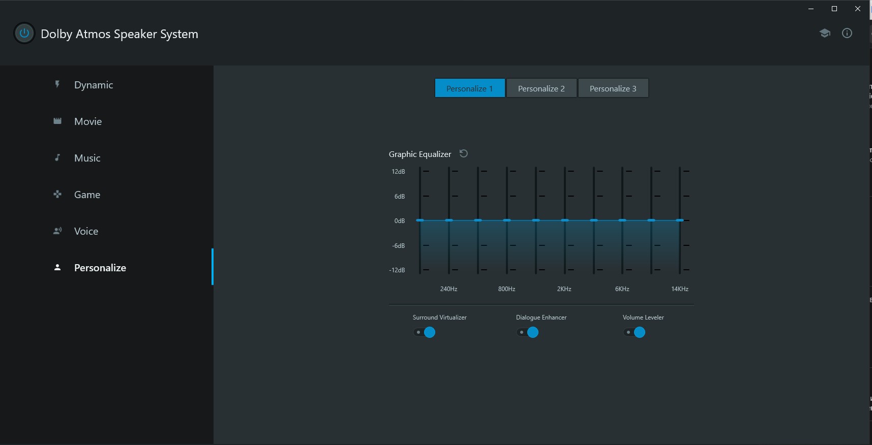Click the slider handle between 800Hz and 2KHz

[536, 220]
